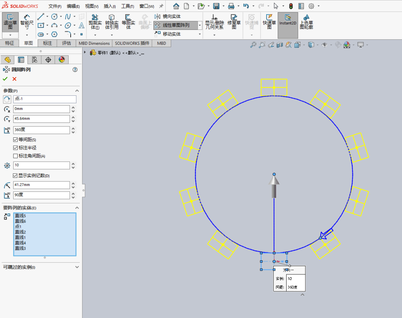Click the radius field showing 41.27mm
402x318 pixels.
[41, 185]
